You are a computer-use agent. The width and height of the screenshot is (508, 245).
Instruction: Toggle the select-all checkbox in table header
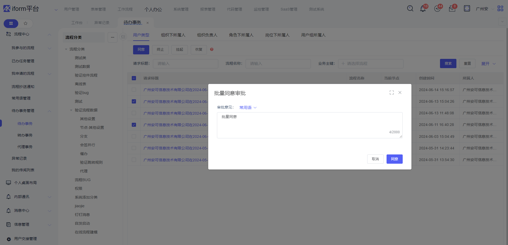point(134,78)
